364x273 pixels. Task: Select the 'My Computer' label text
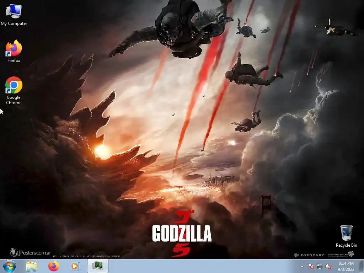coord(14,23)
